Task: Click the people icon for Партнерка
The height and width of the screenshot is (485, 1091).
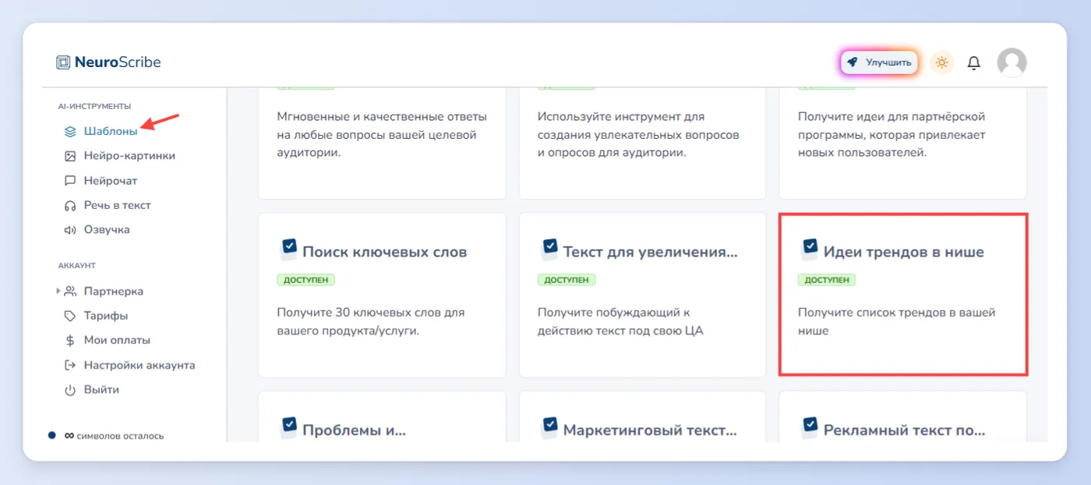Action: coord(70,291)
